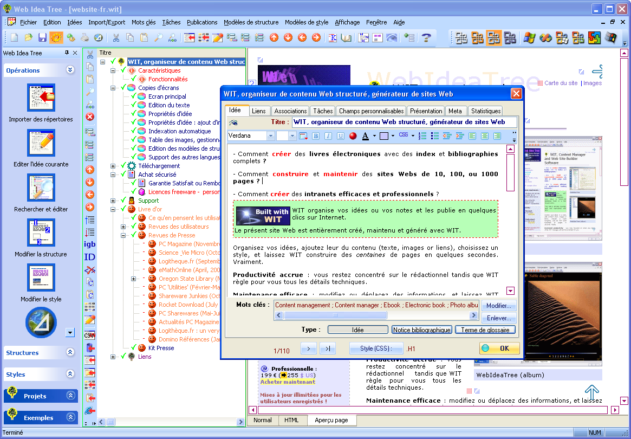Viewport: 631px width, 439px height.
Task: Select Notice bibliographique as the type
Action: (x=421, y=329)
